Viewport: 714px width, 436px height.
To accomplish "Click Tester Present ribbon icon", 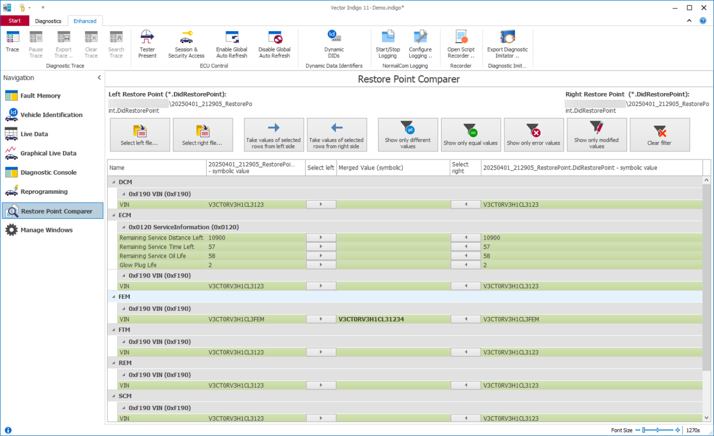I will tap(147, 44).
